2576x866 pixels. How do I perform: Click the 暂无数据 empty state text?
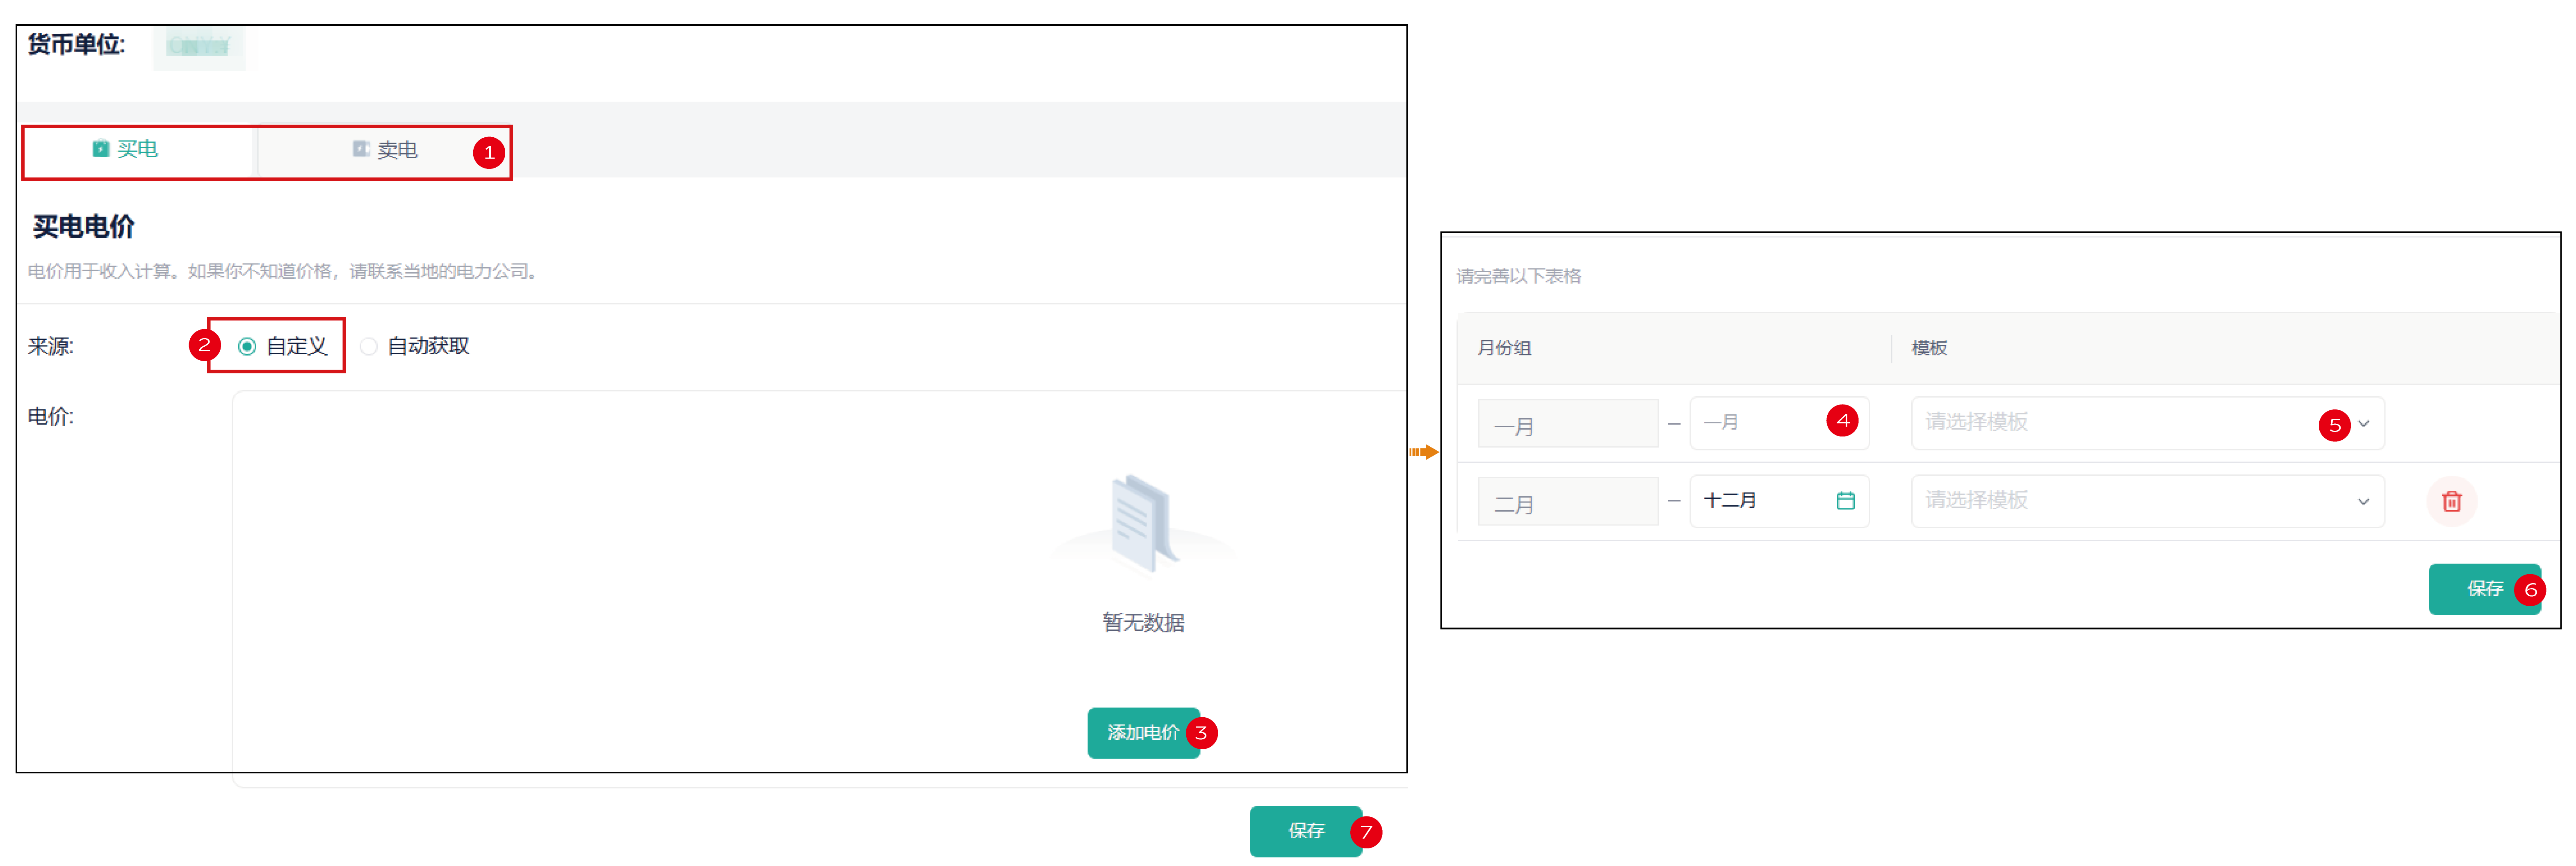click(1143, 623)
